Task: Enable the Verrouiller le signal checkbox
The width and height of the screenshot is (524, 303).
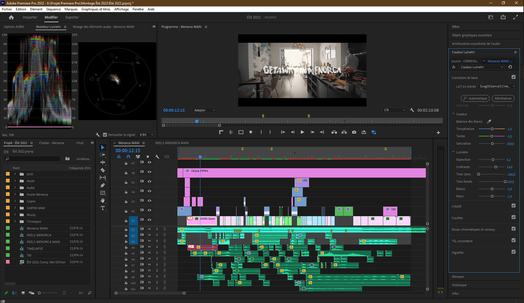Action: (x=105, y=134)
